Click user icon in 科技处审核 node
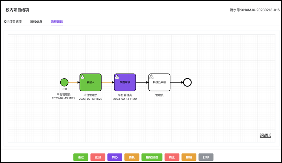Screen dimensions: 282x163 (151, 77)
